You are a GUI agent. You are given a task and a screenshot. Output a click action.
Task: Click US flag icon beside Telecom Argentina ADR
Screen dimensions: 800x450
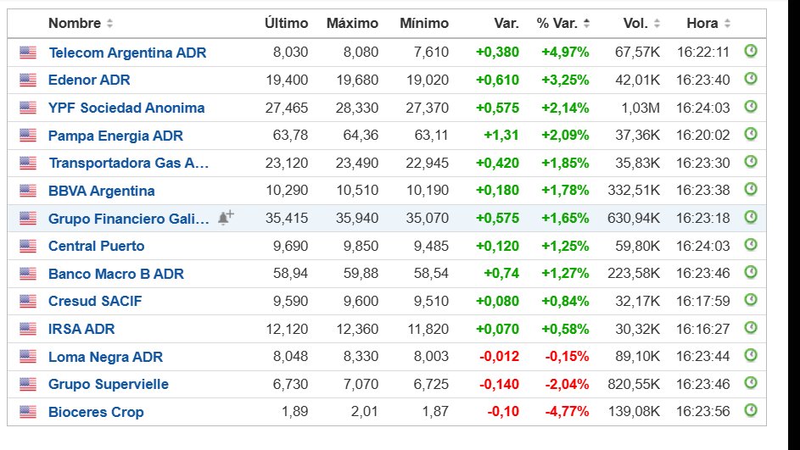pyautogui.click(x=28, y=53)
